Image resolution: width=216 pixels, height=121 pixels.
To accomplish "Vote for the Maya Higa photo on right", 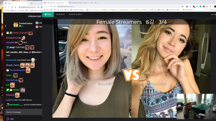I will tap(171, 68).
